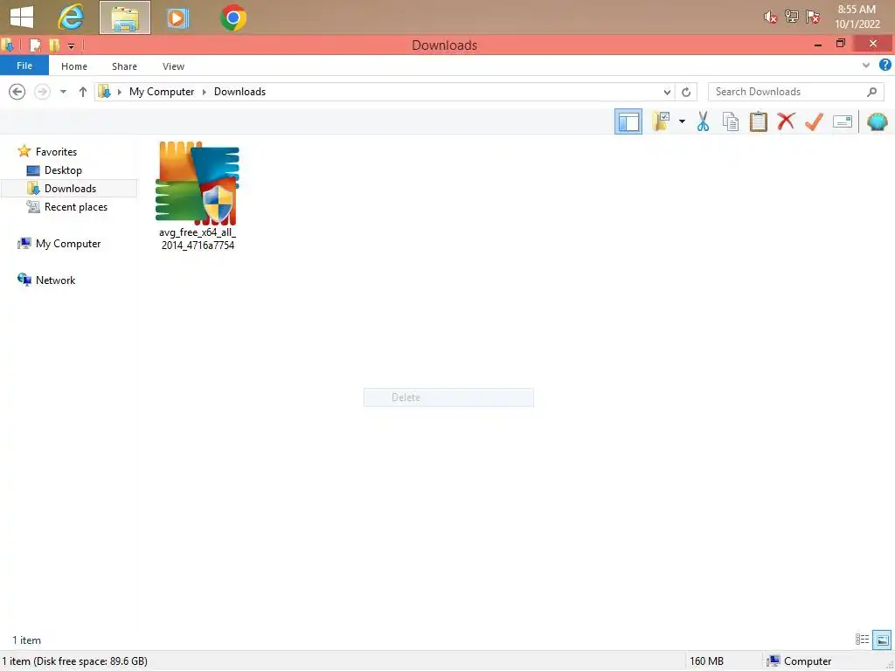
Task: Cut with the scissors toolbar icon
Action: point(704,121)
